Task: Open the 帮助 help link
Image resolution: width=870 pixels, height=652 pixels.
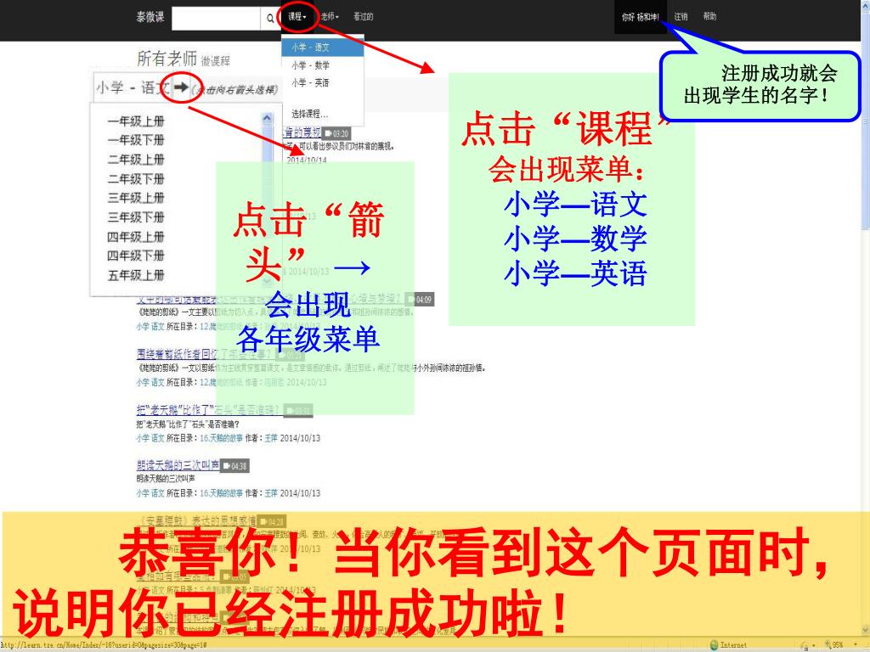Action: click(709, 17)
